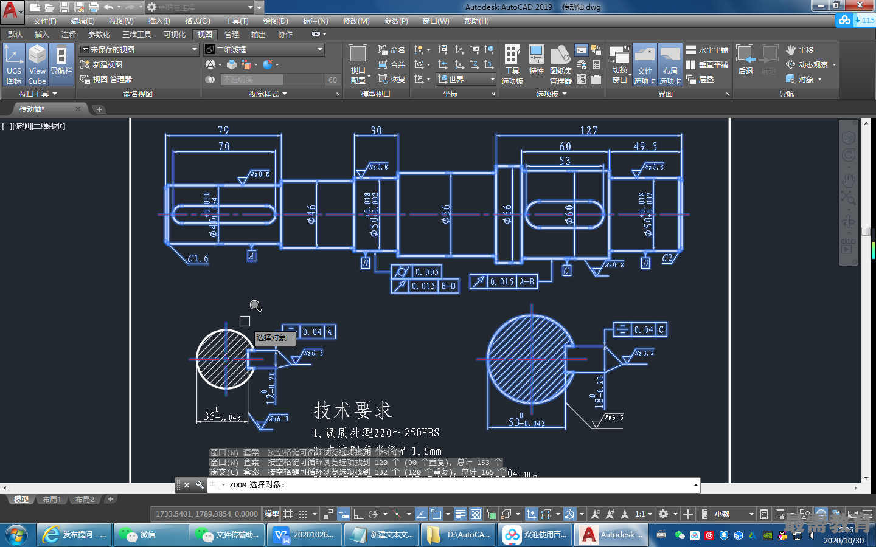Viewport: 876px width, 547px height.
Task: Select the 动态观察 orbit tool
Action: pyautogui.click(x=810, y=64)
